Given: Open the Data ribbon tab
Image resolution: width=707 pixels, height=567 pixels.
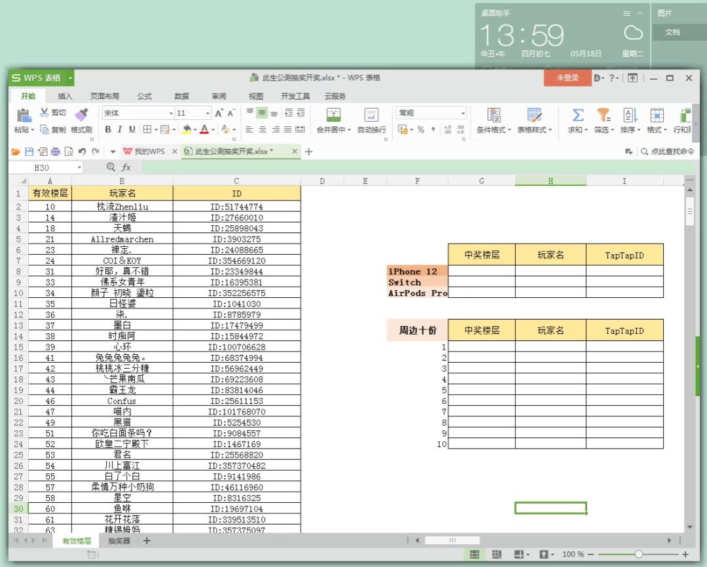Looking at the screenshot, I should (181, 96).
